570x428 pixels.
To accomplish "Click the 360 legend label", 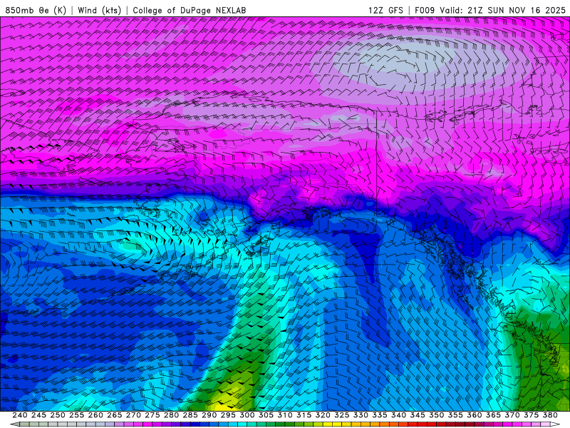I will [x=474, y=415].
